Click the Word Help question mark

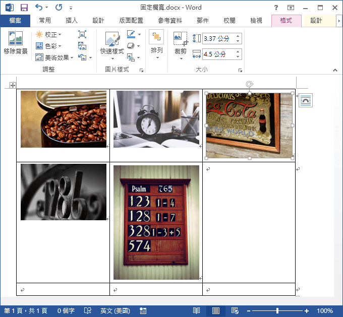tap(276, 8)
